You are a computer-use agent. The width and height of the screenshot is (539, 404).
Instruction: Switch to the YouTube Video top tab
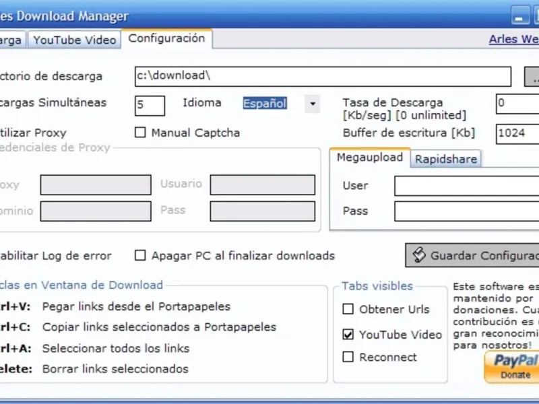[75, 40]
